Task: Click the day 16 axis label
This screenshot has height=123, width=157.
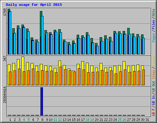Action: (78, 120)
